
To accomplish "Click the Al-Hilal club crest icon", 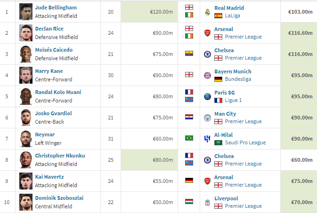I will tap(207, 139).
